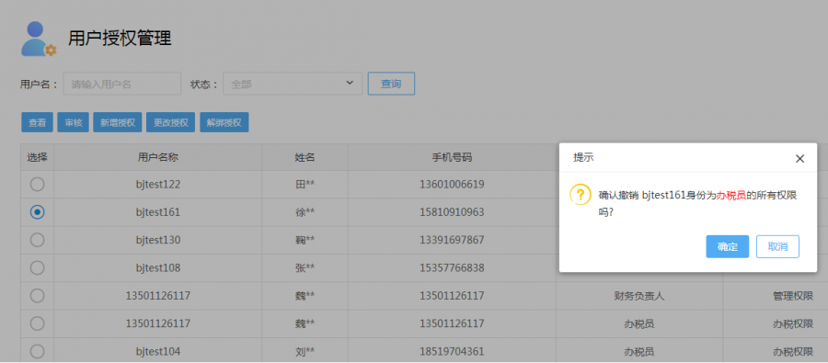Select radio button for bjtest104
The height and width of the screenshot is (363, 828).
(x=37, y=351)
